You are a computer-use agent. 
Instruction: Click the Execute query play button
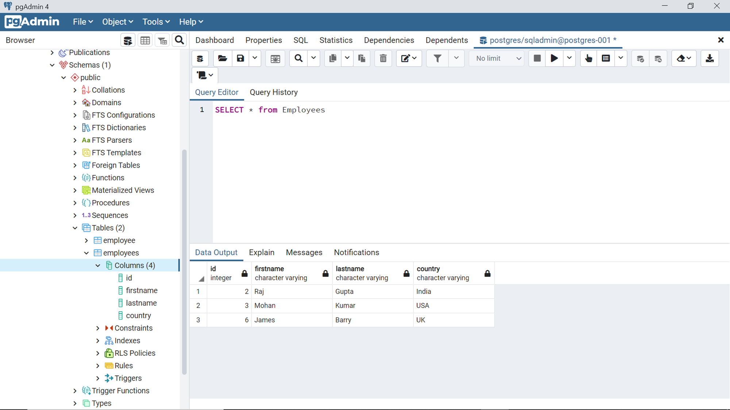tap(554, 58)
